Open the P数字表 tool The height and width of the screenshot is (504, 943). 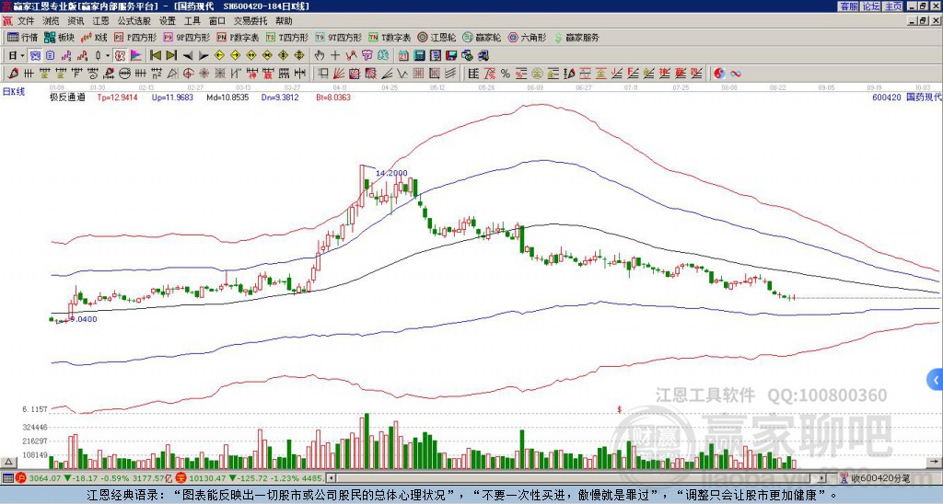(238, 37)
